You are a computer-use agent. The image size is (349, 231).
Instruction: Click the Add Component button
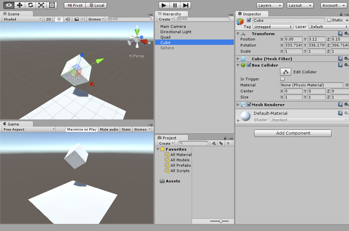pos(293,133)
